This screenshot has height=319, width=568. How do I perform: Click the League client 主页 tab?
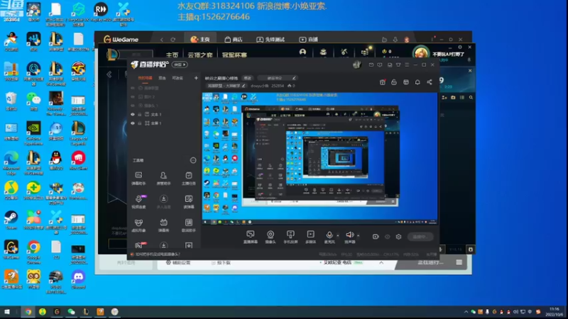(172, 55)
